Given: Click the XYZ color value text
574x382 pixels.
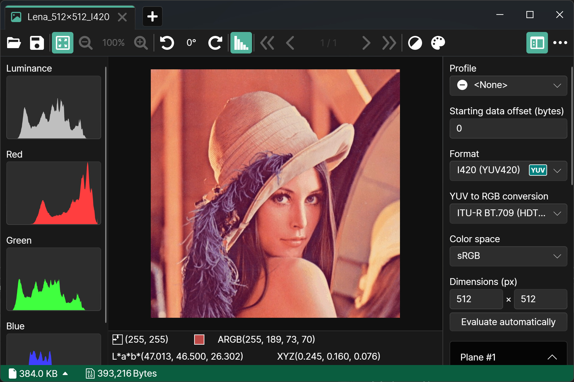Looking at the screenshot, I should click(329, 356).
